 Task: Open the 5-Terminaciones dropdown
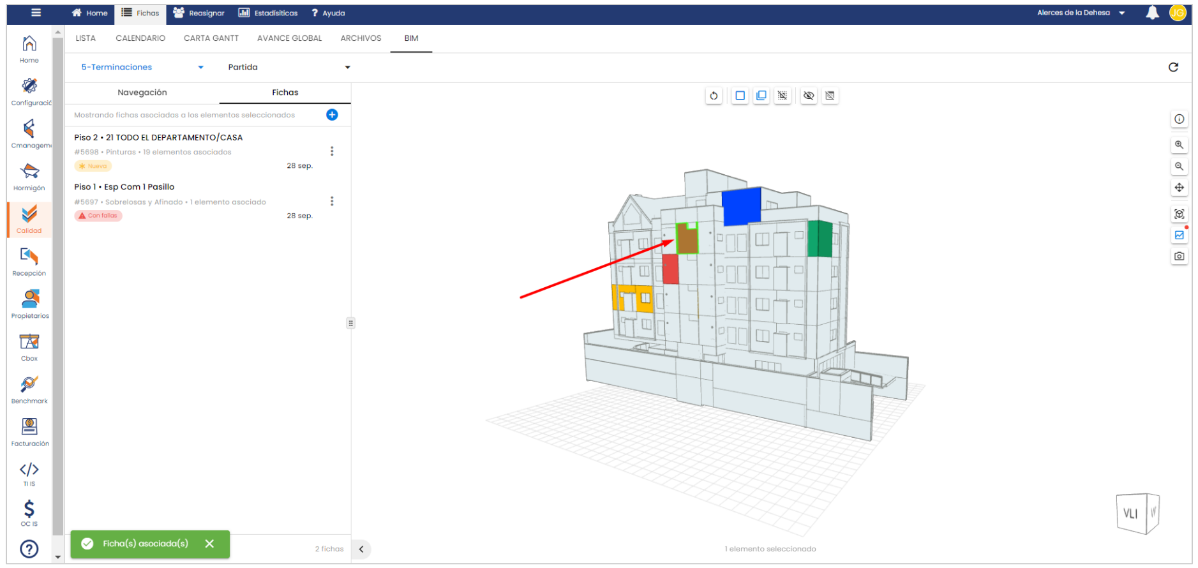coord(142,67)
